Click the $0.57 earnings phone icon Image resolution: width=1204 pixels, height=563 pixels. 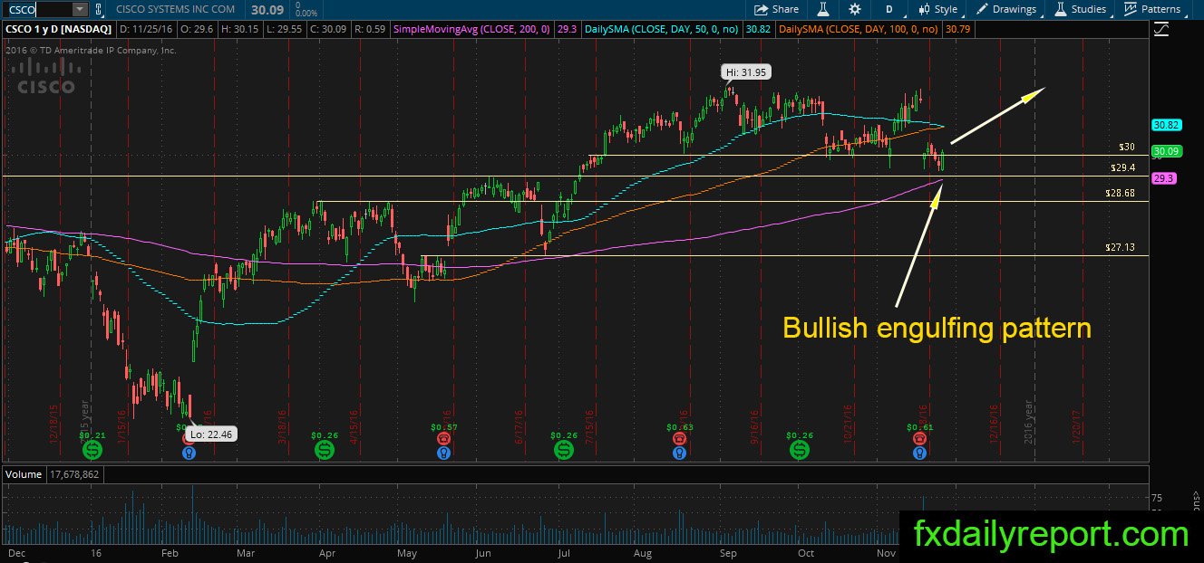(x=443, y=438)
